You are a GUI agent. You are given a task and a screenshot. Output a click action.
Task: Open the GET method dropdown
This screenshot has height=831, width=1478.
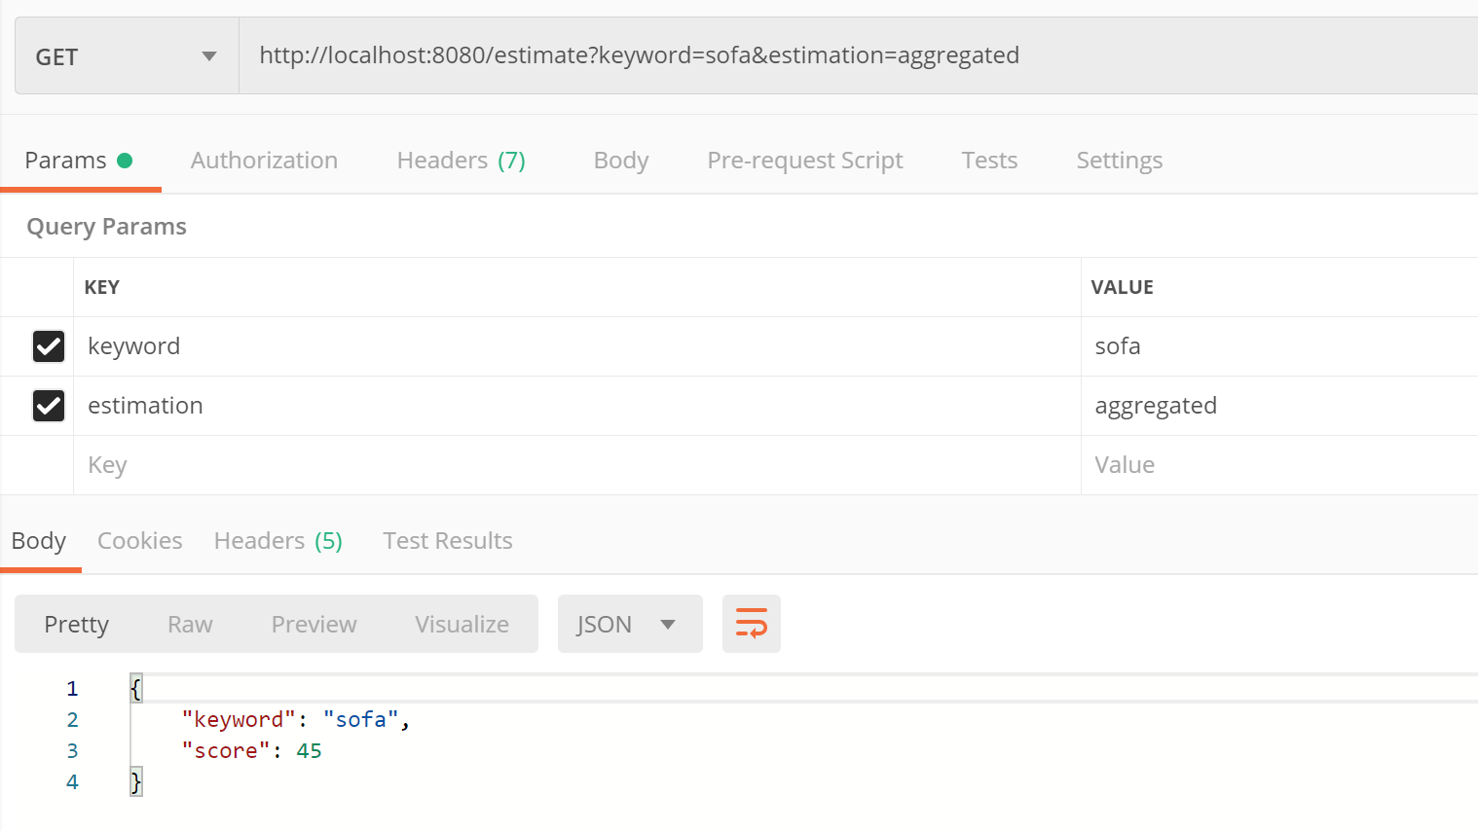point(127,56)
